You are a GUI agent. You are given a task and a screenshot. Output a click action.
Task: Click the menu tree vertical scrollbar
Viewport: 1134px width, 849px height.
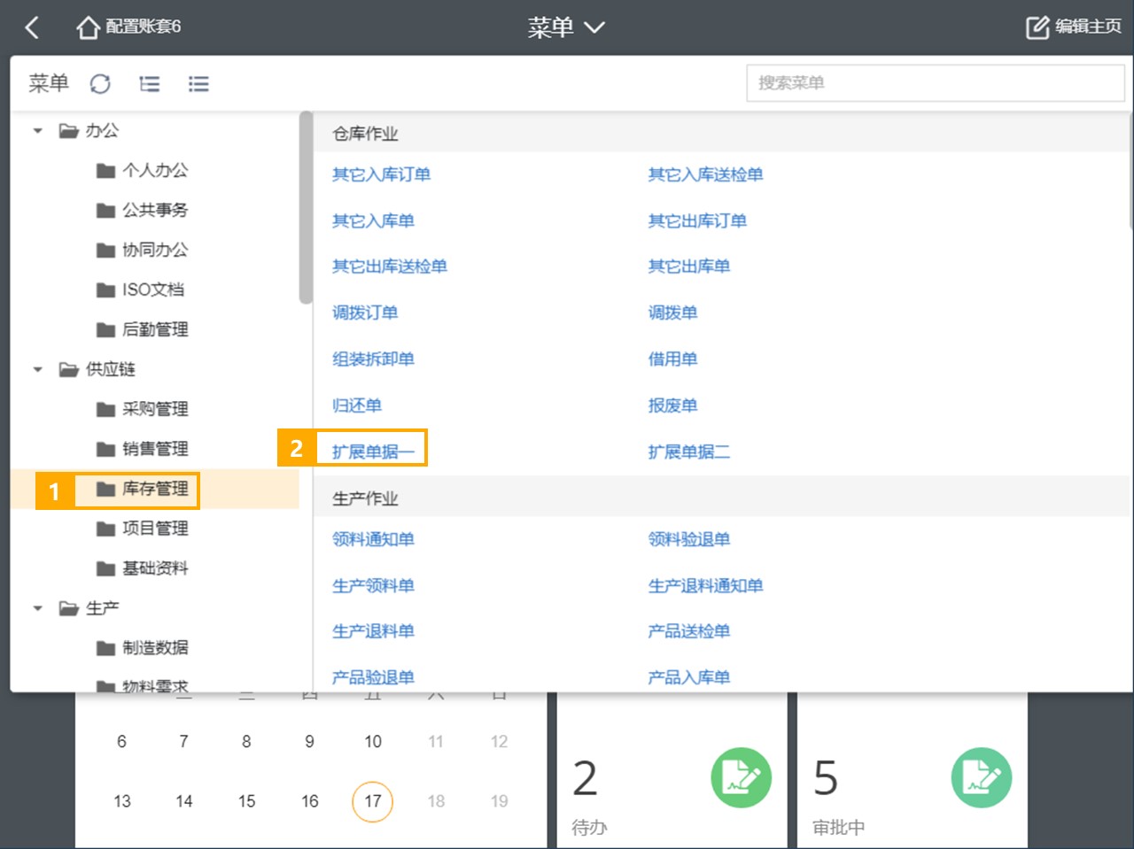(306, 207)
